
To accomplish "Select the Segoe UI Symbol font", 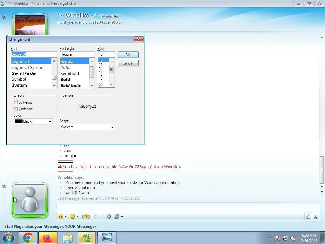I will (28, 67).
